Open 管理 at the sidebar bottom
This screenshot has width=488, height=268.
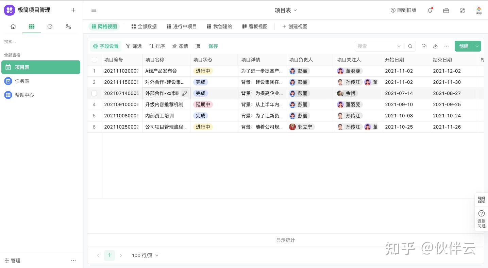tap(12, 261)
